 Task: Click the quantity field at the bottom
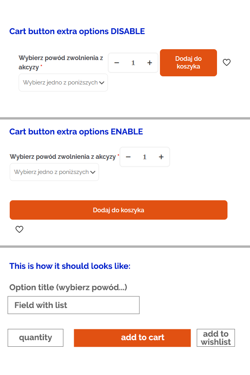[35, 337]
